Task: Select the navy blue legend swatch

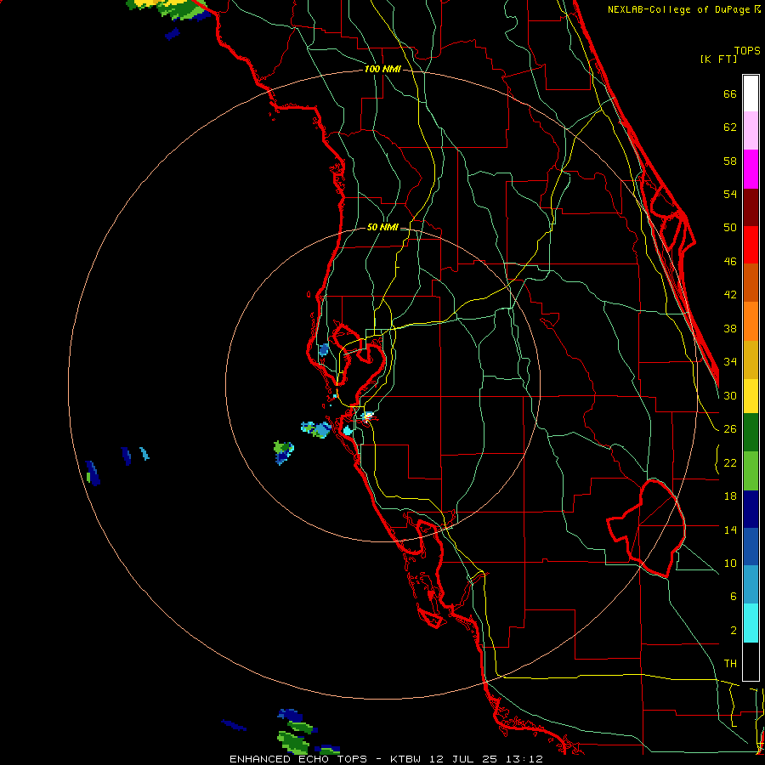Action: (x=751, y=509)
